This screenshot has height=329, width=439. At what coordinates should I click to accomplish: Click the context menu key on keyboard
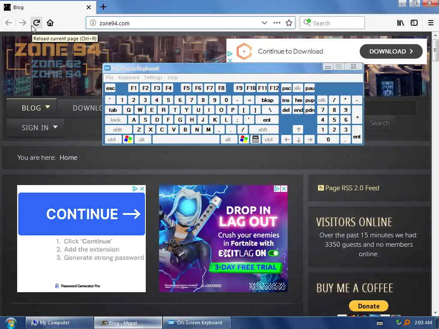pos(256,139)
